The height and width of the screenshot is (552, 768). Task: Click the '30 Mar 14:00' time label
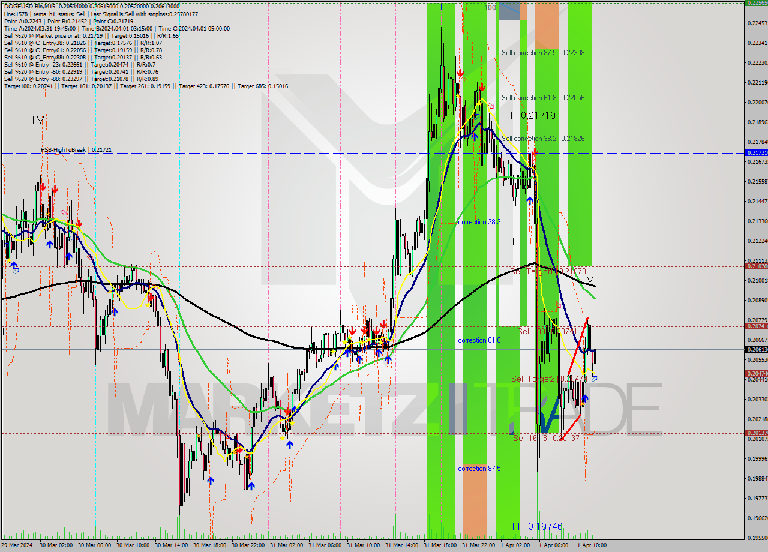171,545
